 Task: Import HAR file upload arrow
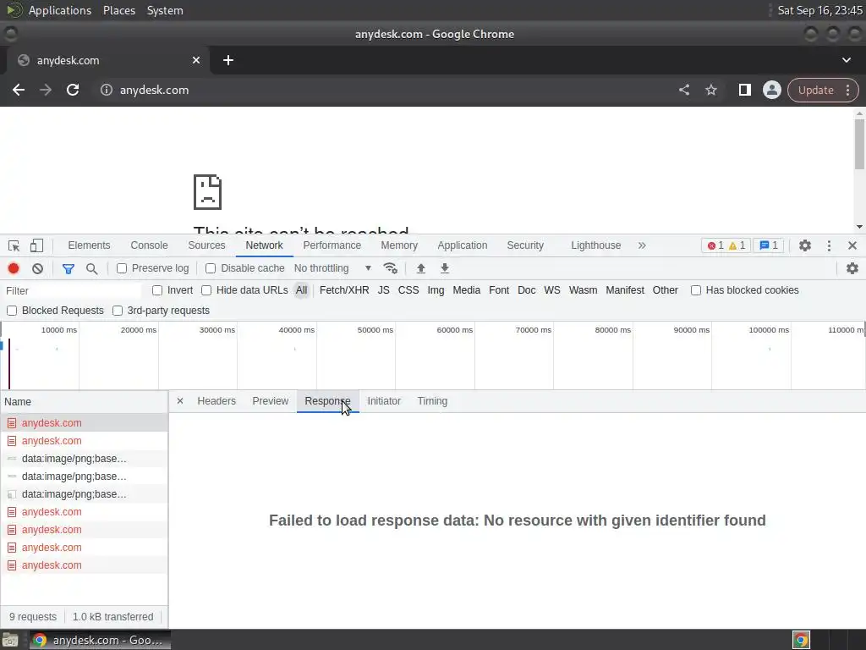[421, 268]
